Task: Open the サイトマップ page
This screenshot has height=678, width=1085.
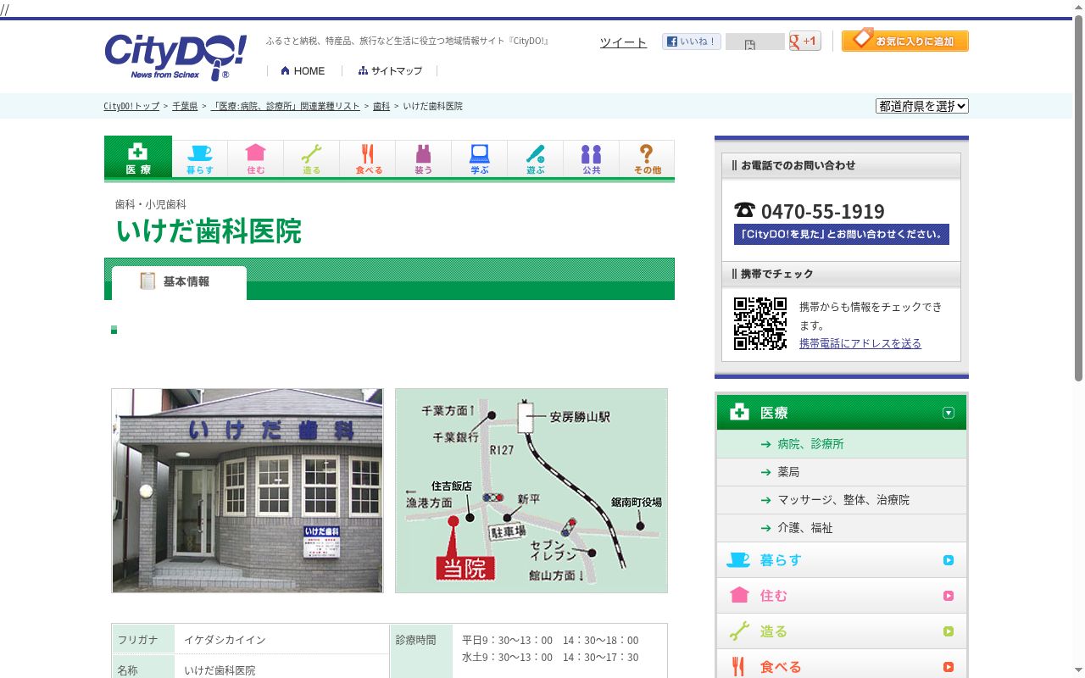Action: pyautogui.click(x=390, y=71)
